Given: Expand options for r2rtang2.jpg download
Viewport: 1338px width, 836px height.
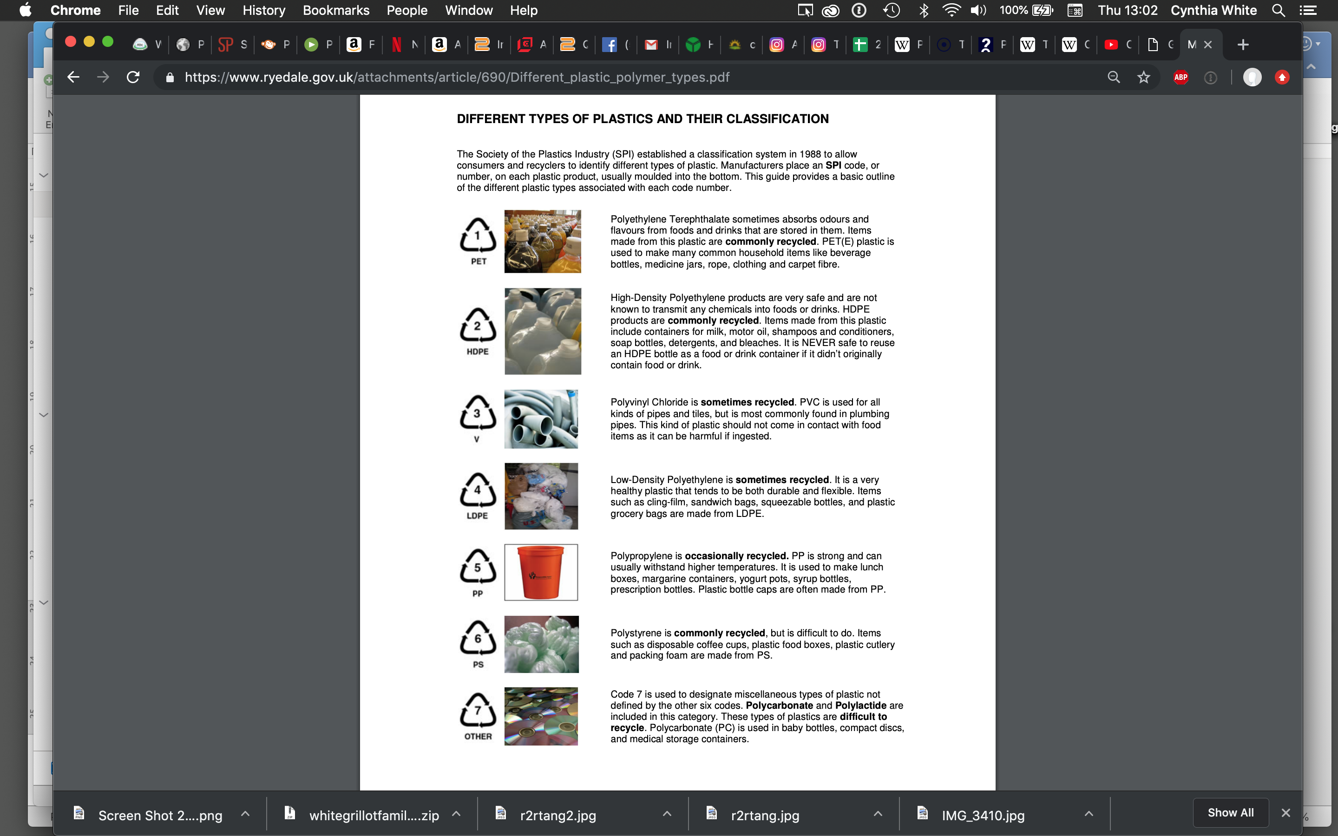Looking at the screenshot, I should point(667,814).
